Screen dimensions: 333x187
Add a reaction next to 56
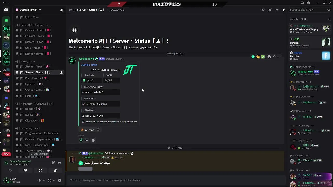pos(93,140)
